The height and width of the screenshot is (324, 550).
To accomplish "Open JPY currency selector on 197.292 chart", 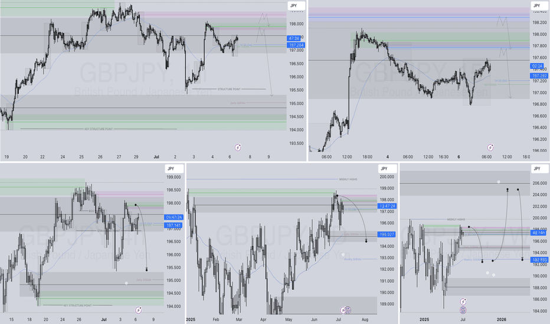I will pyautogui.click(x=539, y=5).
